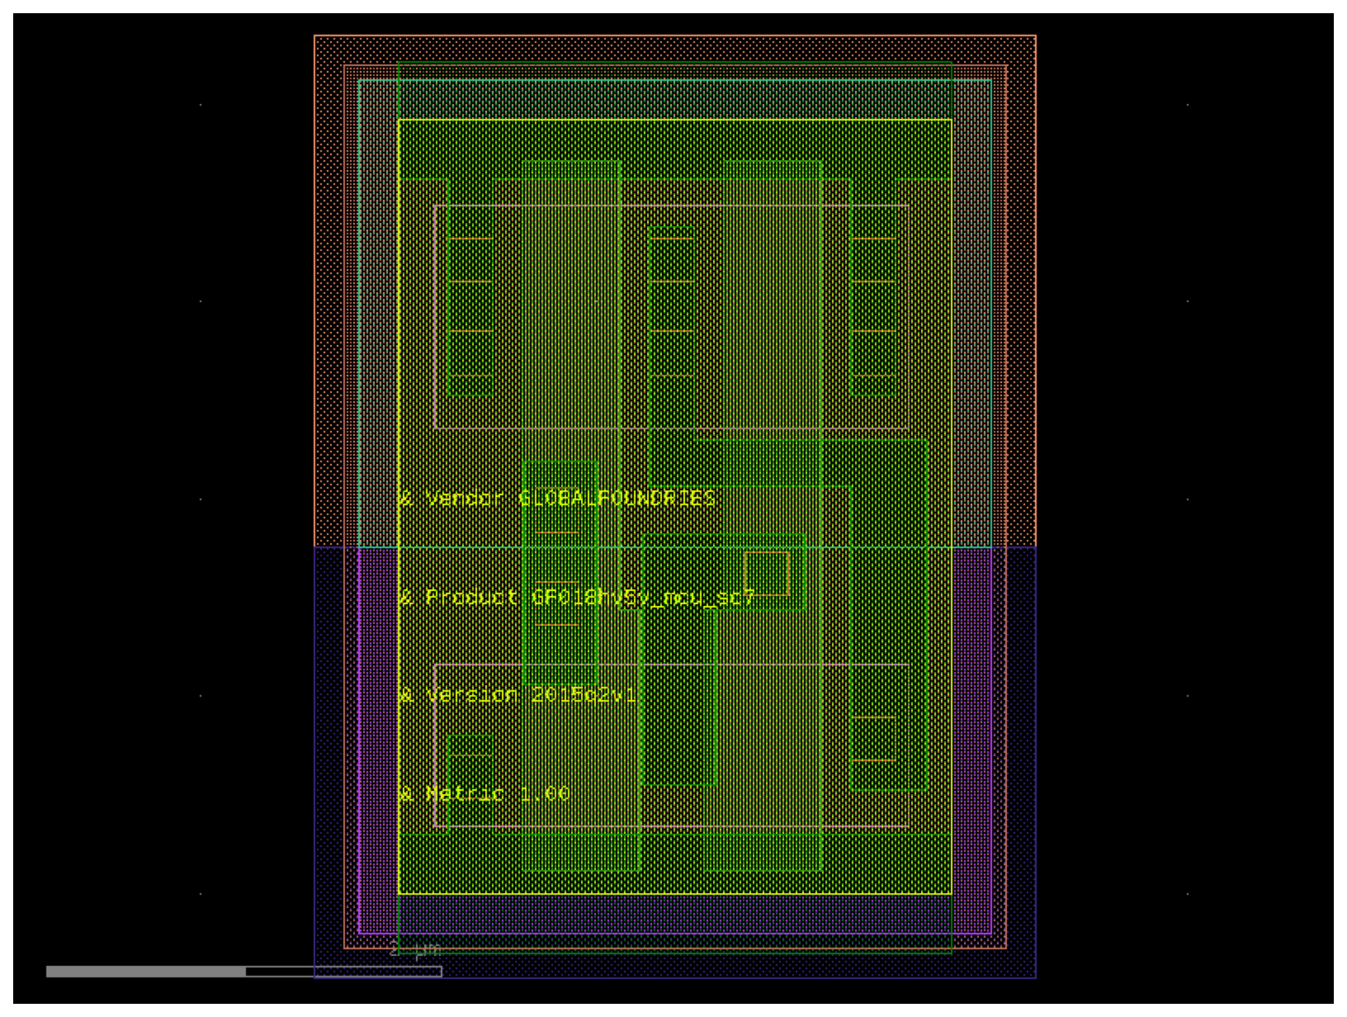This screenshot has width=1347, height=1017.
Task: Click the '2 µm' scale bar label
Action: 415,950
